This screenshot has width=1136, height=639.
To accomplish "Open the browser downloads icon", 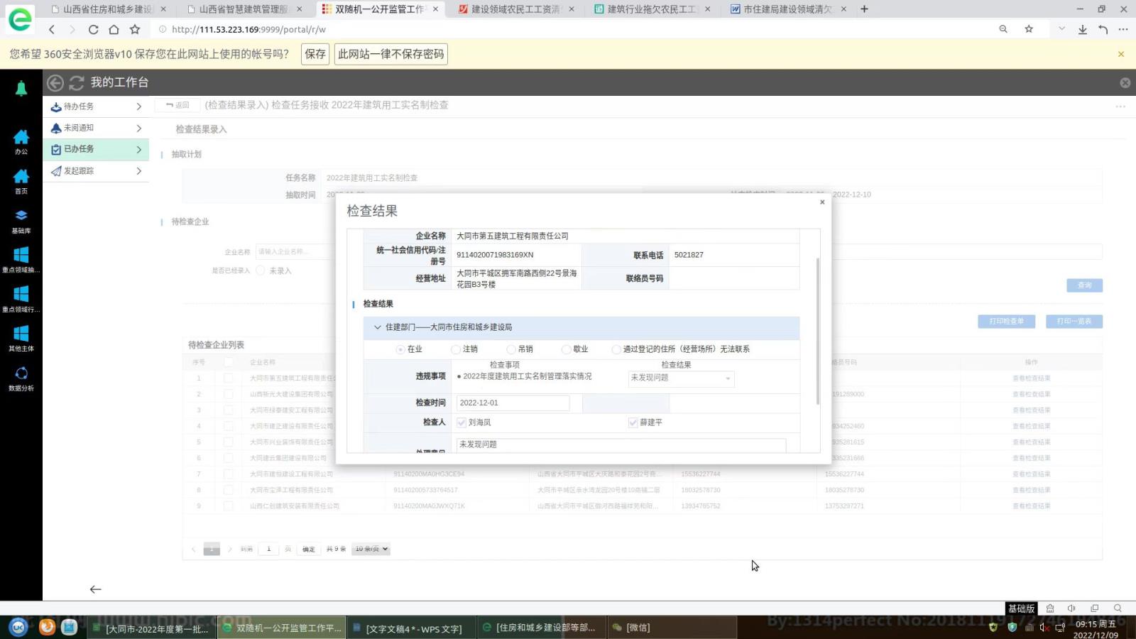I will 1082,30.
